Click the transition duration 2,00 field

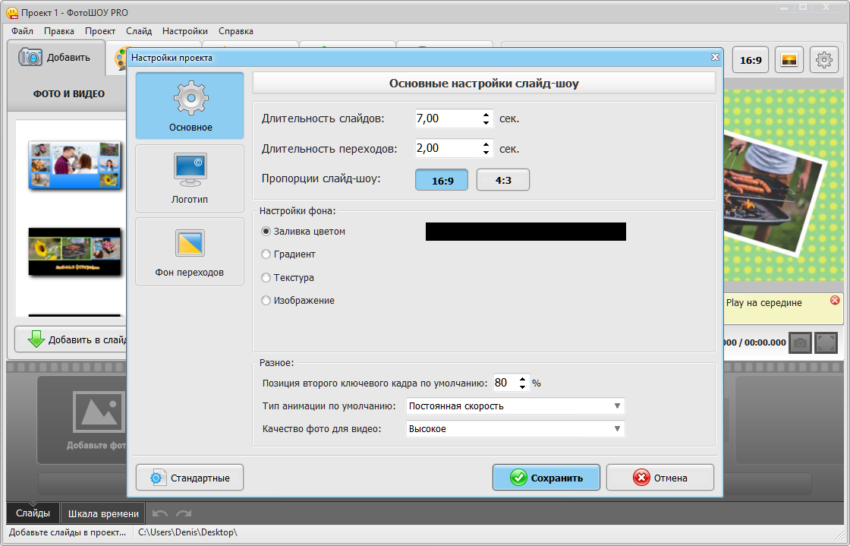tap(448, 149)
